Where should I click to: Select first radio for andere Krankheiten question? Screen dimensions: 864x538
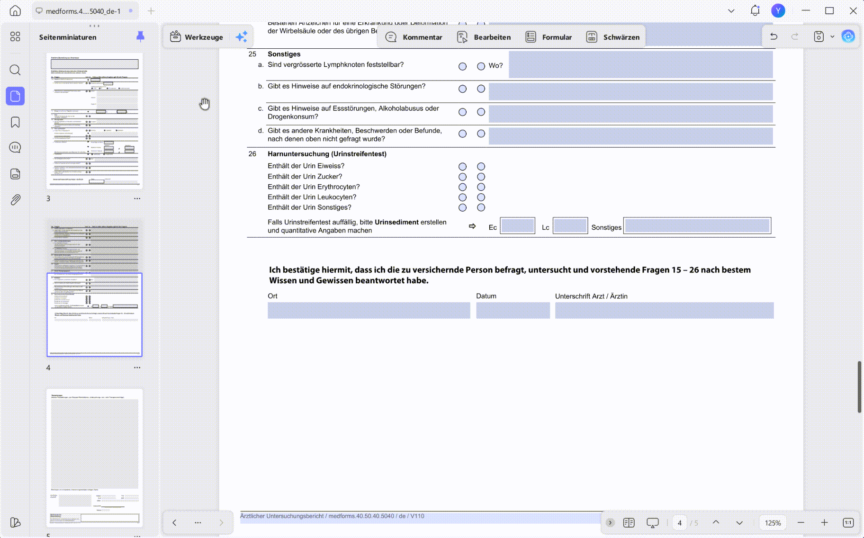point(462,134)
